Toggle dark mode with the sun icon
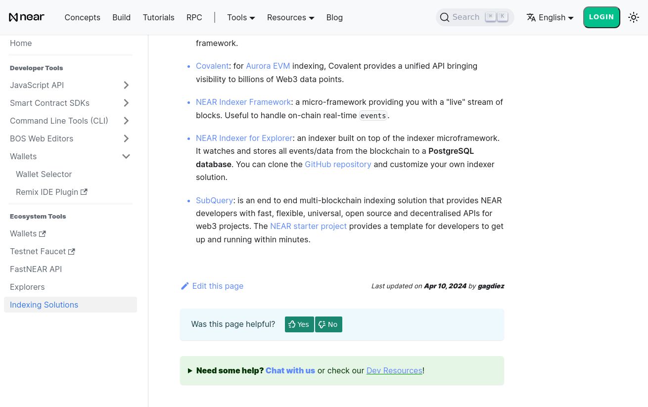The height and width of the screenshot is (407, 648). point(634,17)
